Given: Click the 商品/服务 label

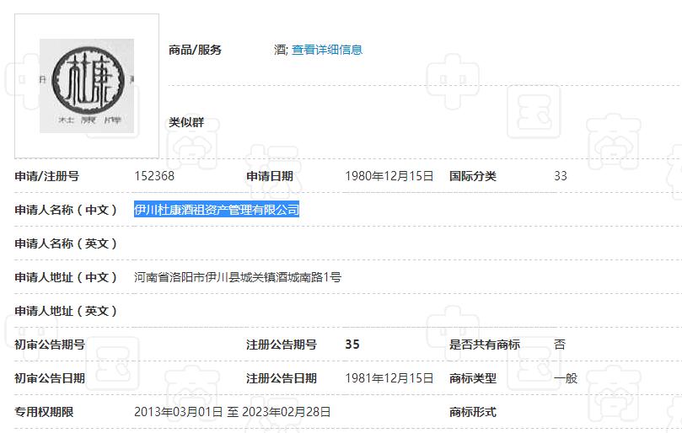Looking at the screenshot, I should [196, 50].
